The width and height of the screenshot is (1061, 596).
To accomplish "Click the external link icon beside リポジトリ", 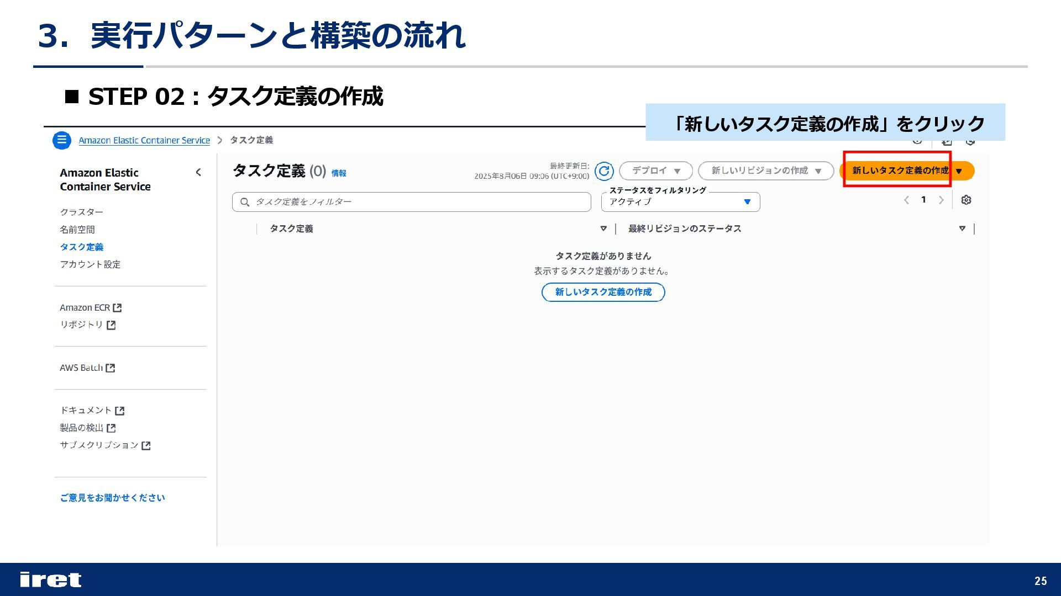I will (x=111, y=325).
